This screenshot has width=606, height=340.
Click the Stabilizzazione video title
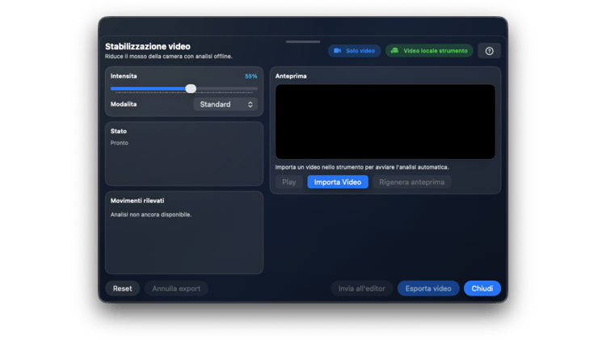[148, 46]
